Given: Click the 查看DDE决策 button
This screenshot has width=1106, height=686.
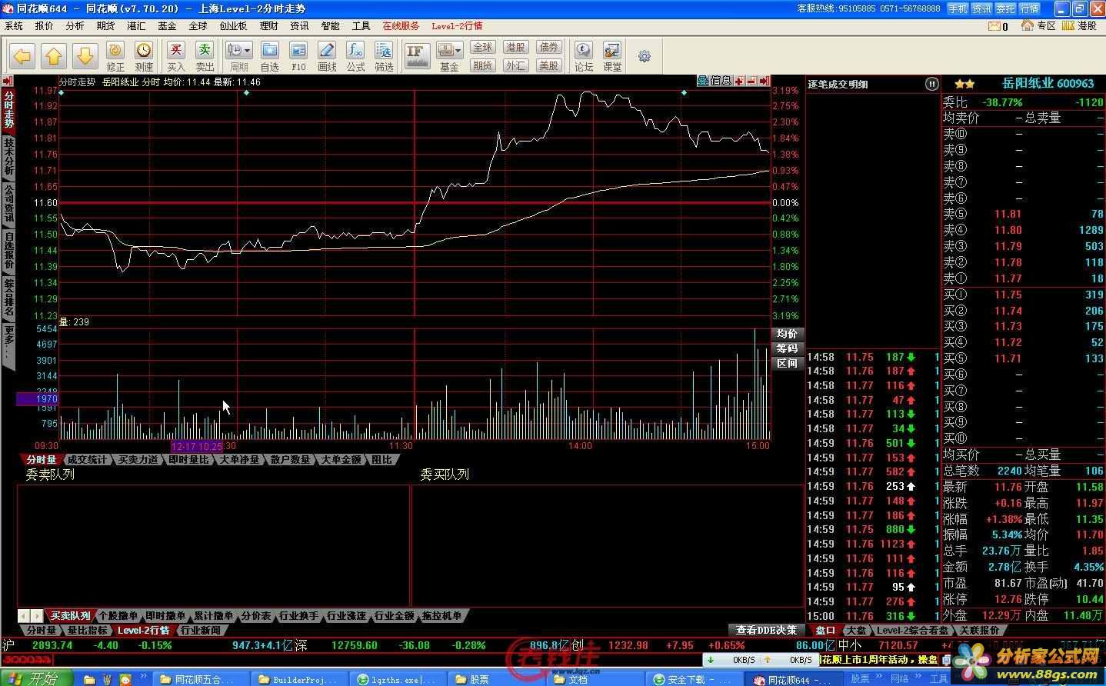Looking at the screenshot, I should click(x=766, y=631).
